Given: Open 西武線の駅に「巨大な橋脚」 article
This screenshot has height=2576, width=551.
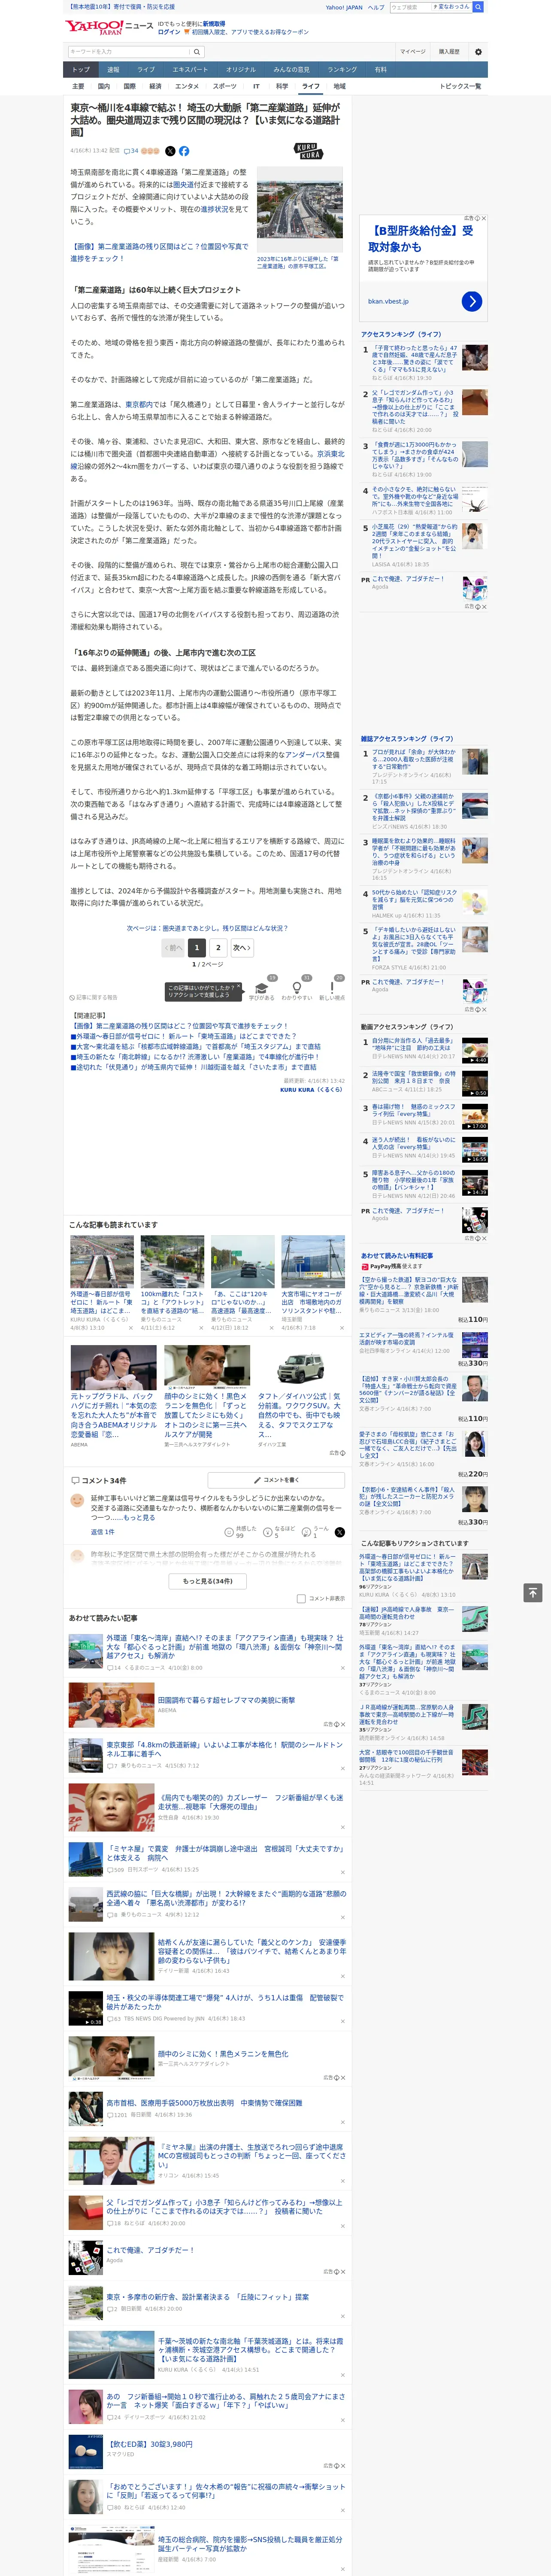Looking at the screenshot, I should point(227,1899).
